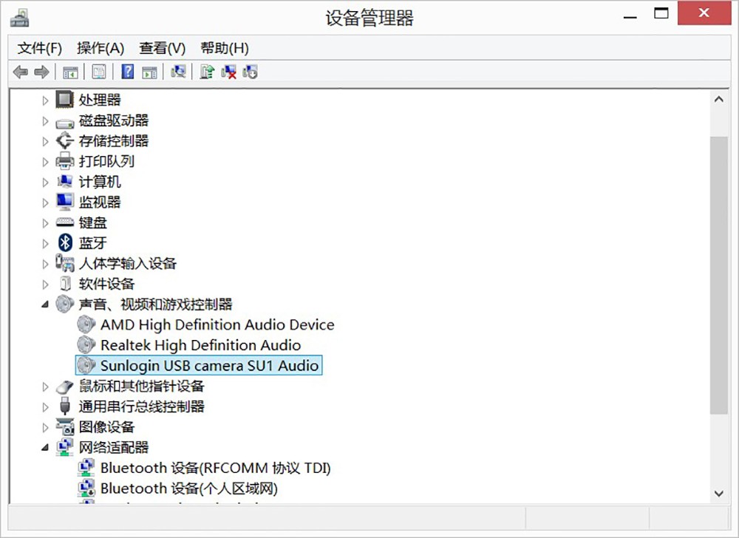The height and width of the screenshot is (538, 739).
Task: Uninstall device using the red X icon
Action: pos(228,72)
